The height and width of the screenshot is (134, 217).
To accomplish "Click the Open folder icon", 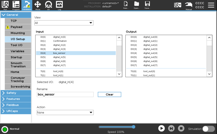I will pos(137,5).
